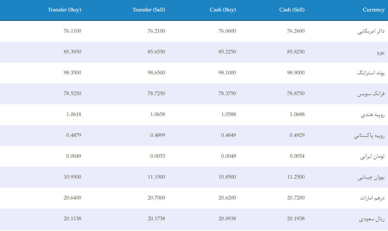The height and width of the screenshot is (231, 388).
Task: Select the یورو currency row label
Action: [x=380, y=52]
